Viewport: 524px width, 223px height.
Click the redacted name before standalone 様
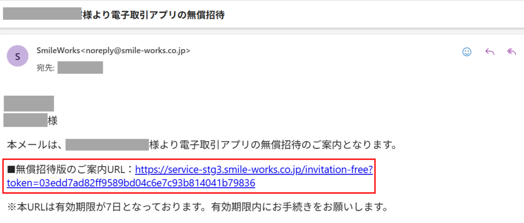click(26, 120)
